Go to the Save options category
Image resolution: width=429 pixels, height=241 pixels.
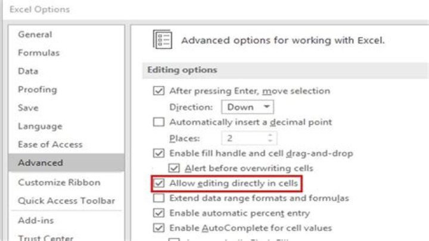click(x=28, y=108)
